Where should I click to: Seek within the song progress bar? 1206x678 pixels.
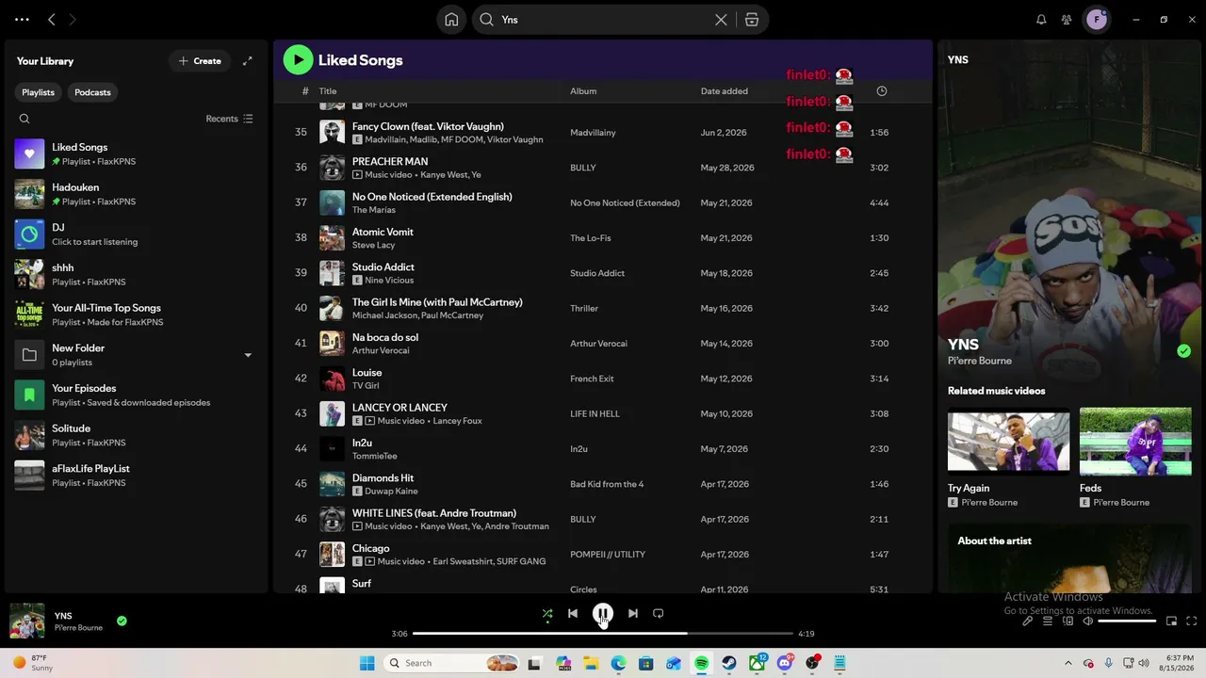[x=603, y=634]
